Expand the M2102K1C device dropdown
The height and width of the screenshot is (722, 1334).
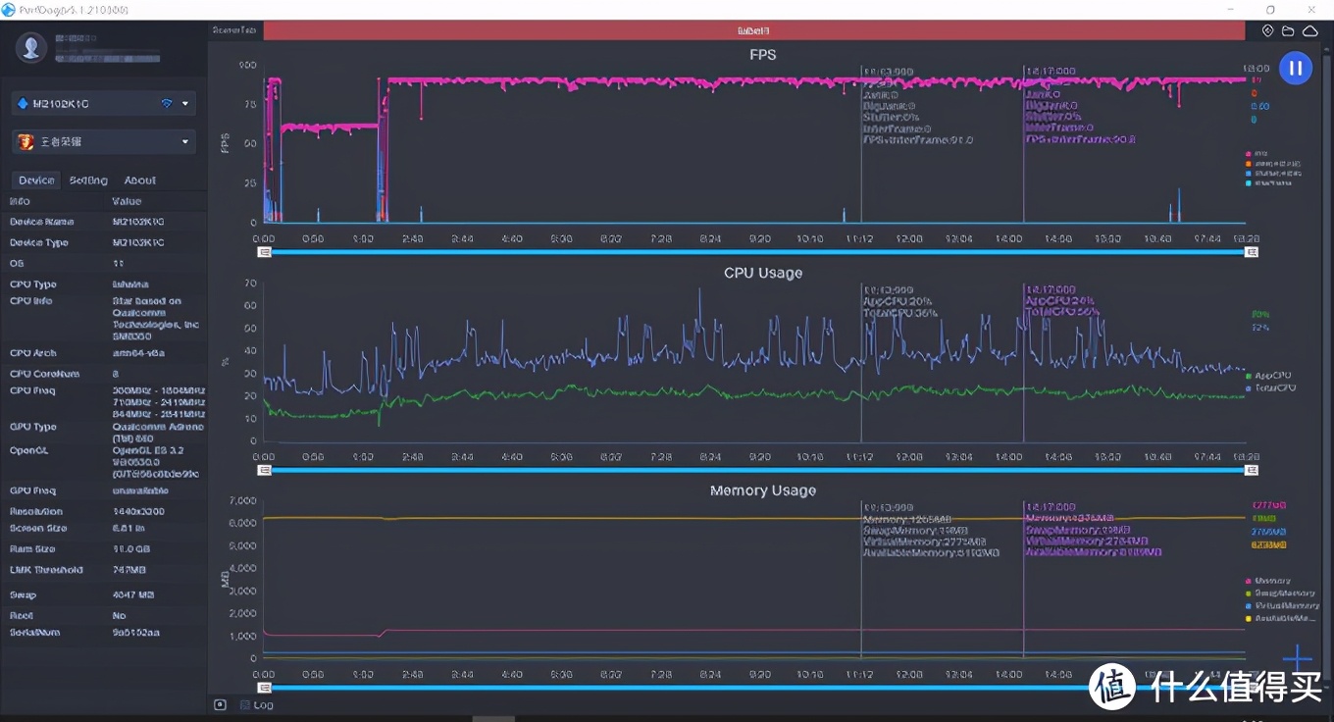[185, 103]
